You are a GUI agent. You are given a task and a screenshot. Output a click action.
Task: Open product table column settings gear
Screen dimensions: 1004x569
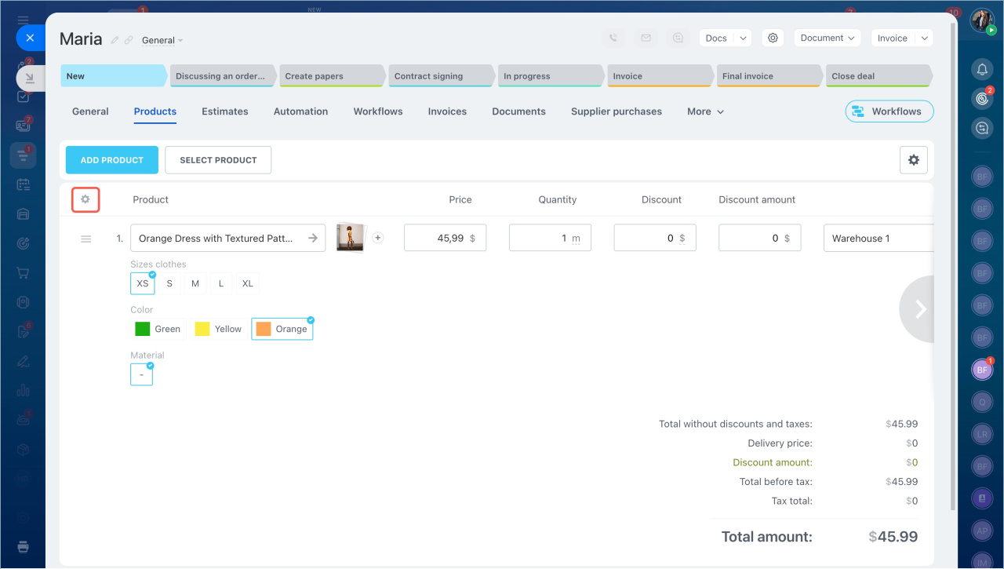[x=85, y=199]
